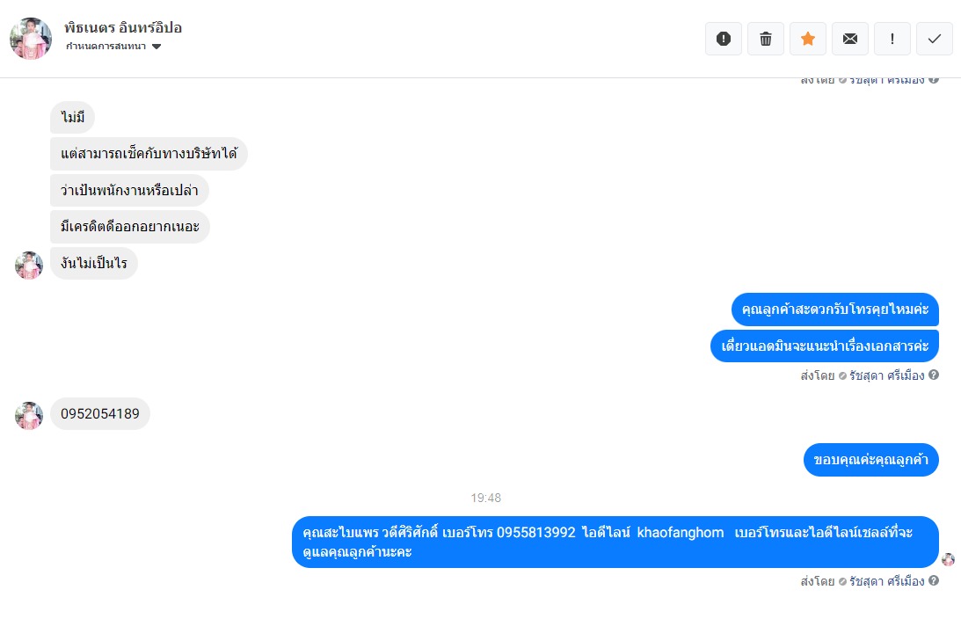Click the sender name under the khaofanghom message

(x=887, y=581)
